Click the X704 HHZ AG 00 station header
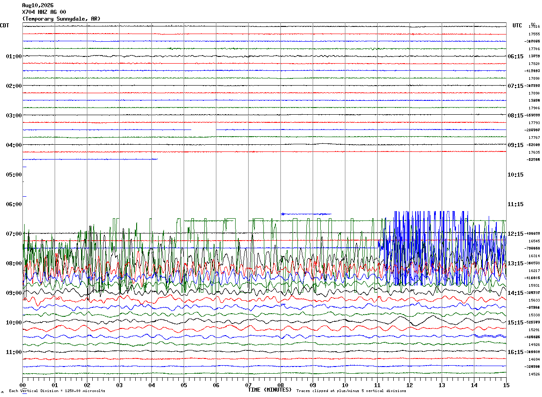The width and height of the screenshot is (542, 397). click(x=44, y=12)
